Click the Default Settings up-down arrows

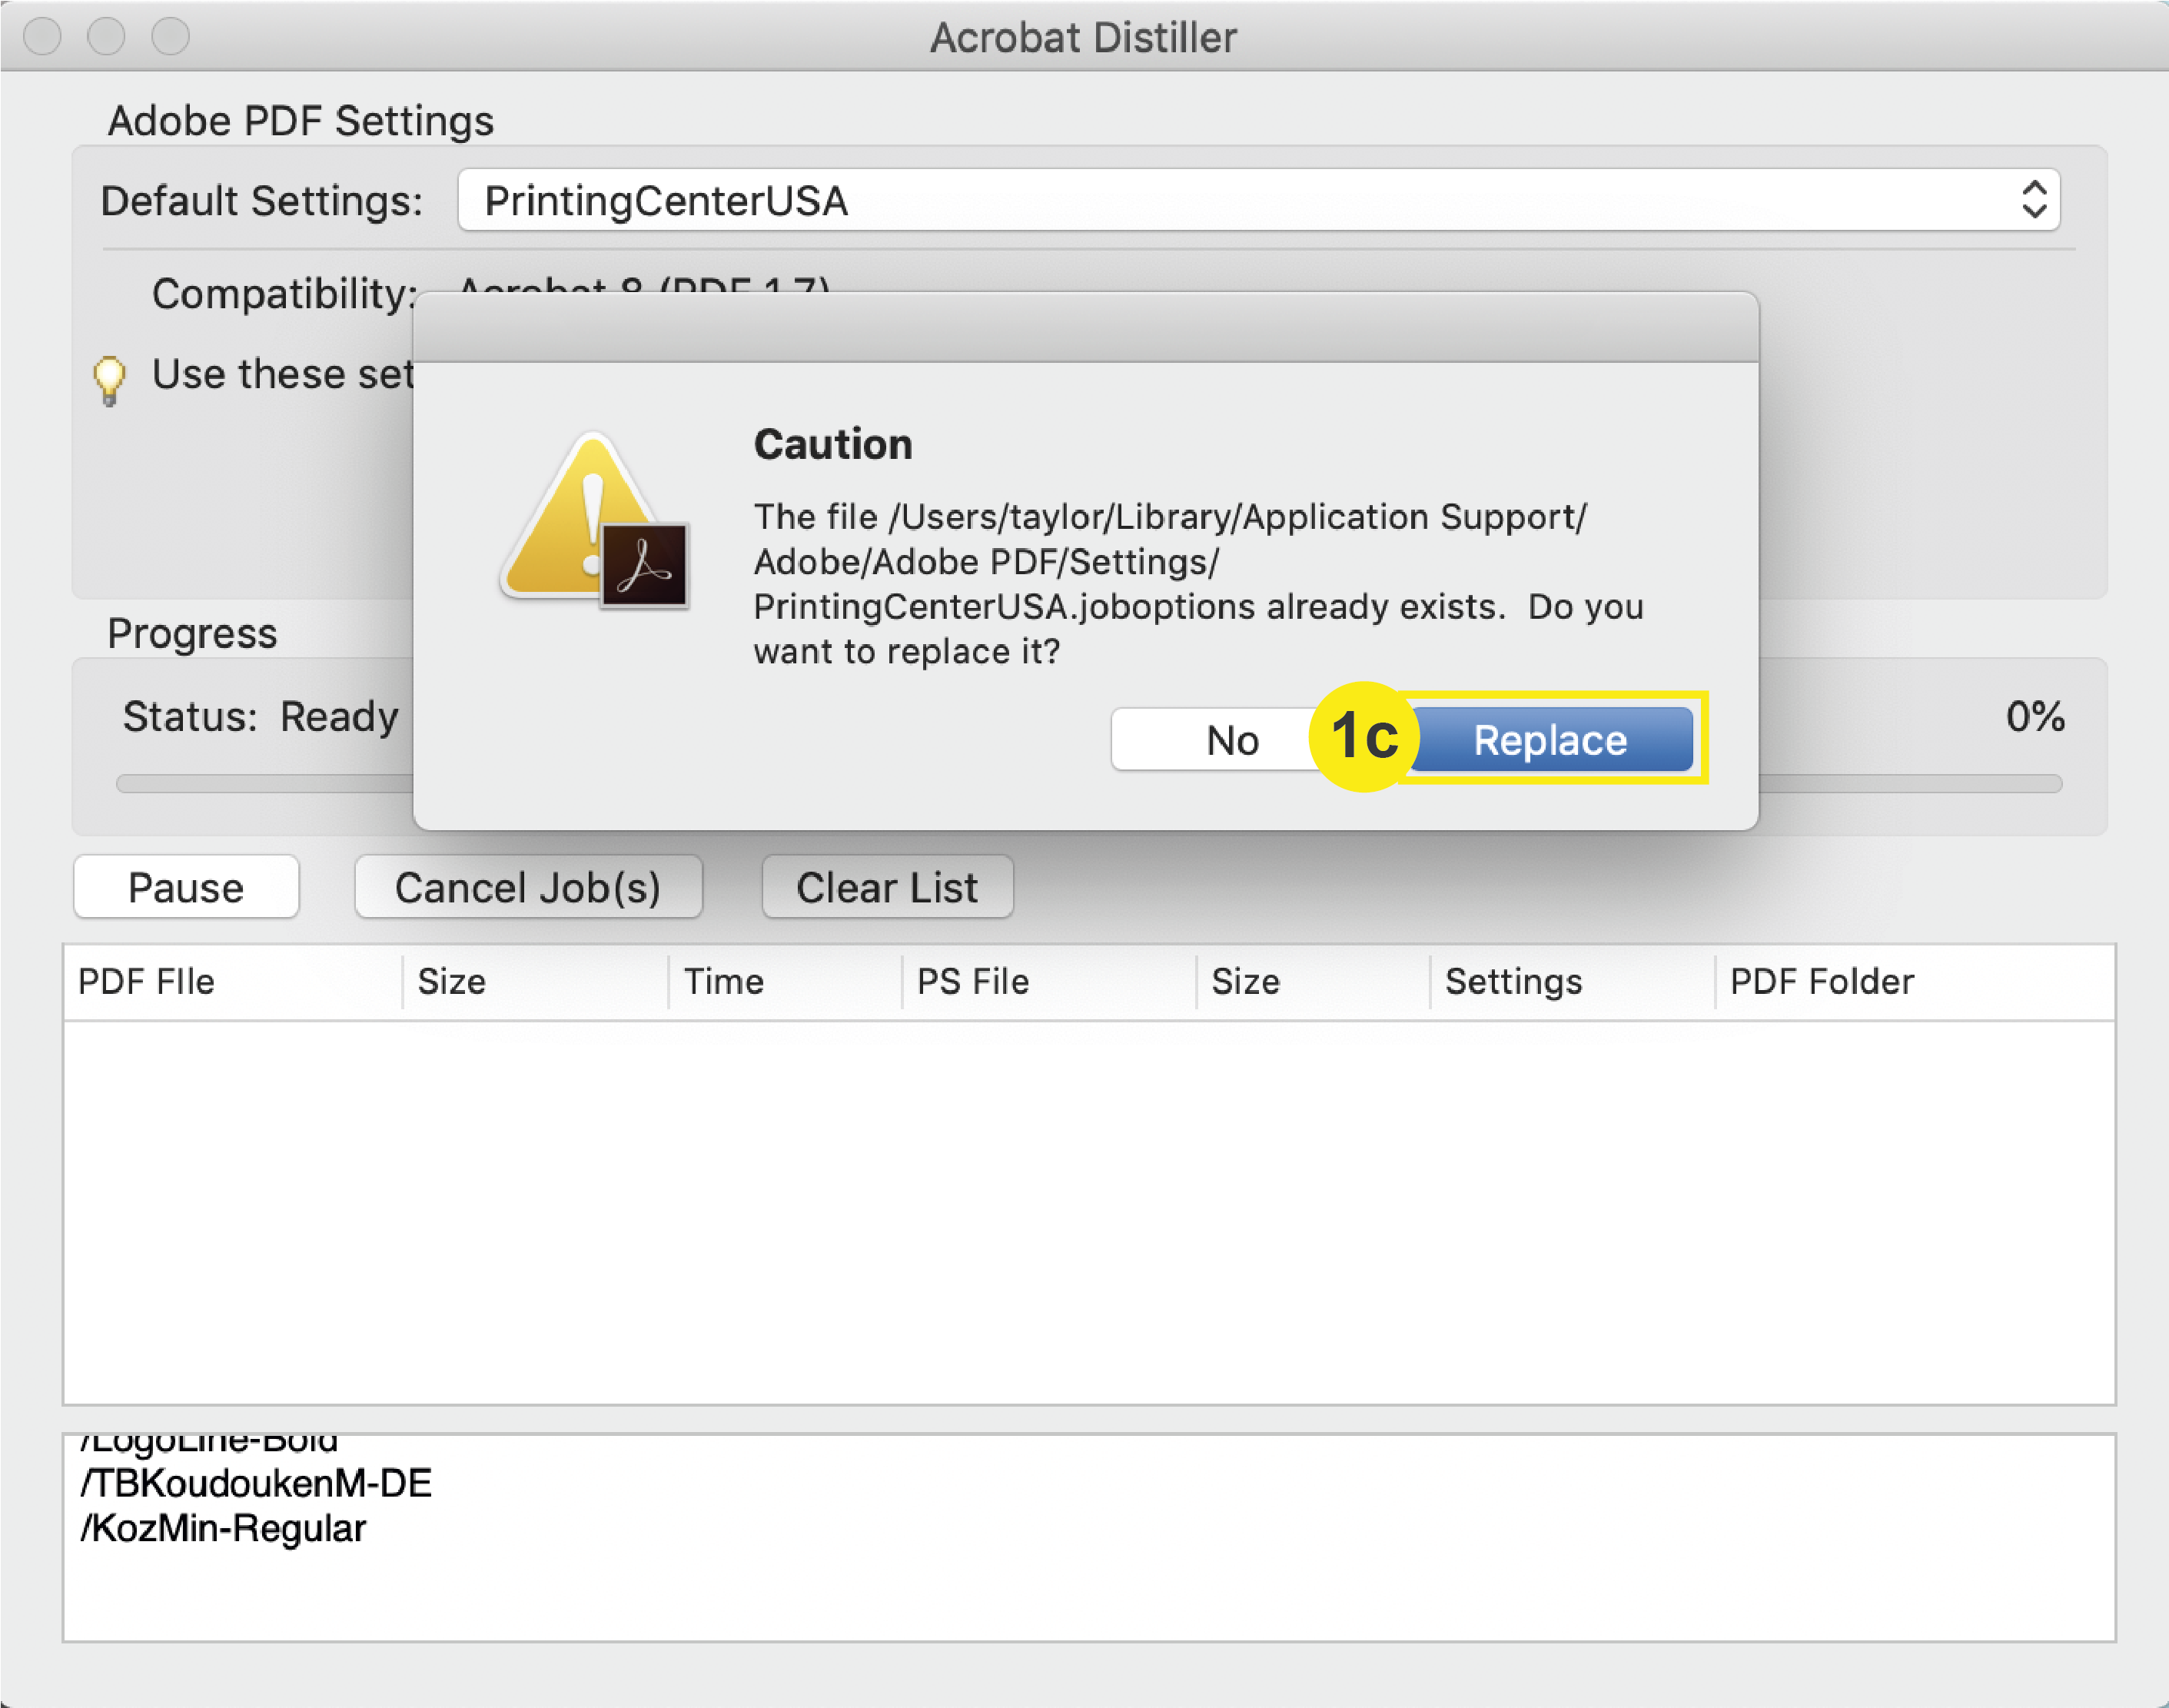coord(2034,200)
